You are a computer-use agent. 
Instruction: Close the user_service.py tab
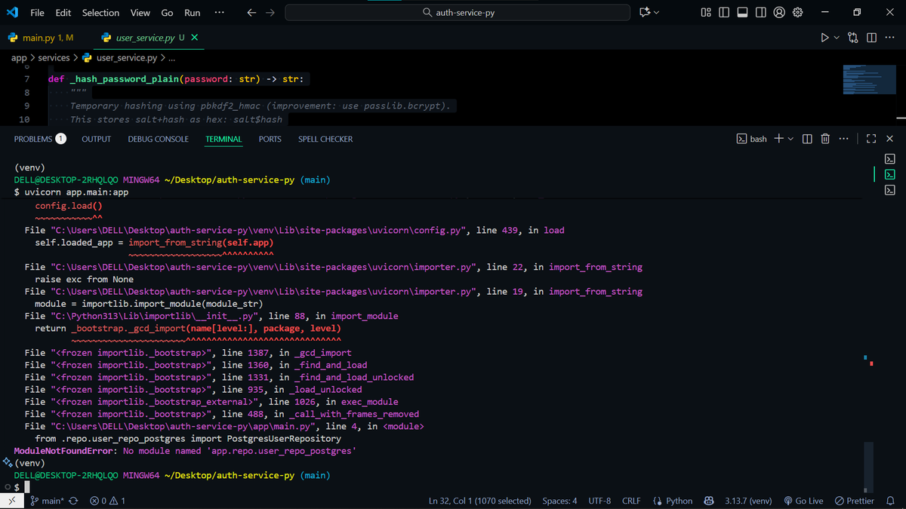(x=195, y=38)
